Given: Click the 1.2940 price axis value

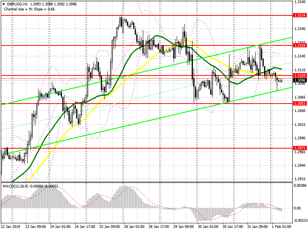Looking at the screenshot, I should 300,166.
